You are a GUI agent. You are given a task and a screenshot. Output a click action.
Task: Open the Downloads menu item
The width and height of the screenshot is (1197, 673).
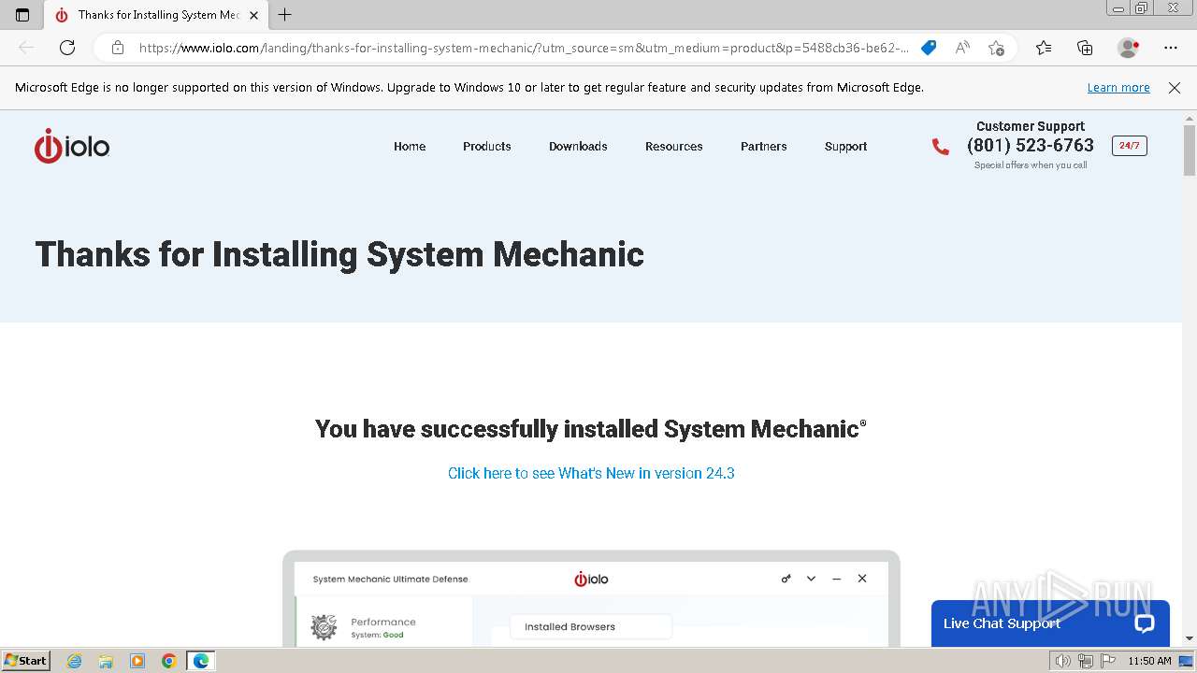click(x=578, y=147)
